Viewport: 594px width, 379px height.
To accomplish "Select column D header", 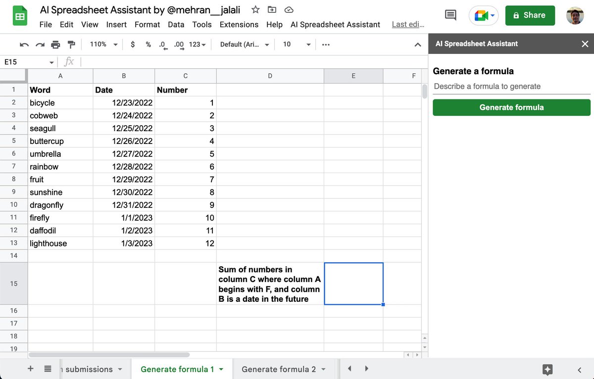I will pyautogui.click(x=270, y=76).
